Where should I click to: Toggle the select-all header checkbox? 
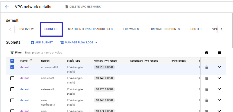click(12, 61)
